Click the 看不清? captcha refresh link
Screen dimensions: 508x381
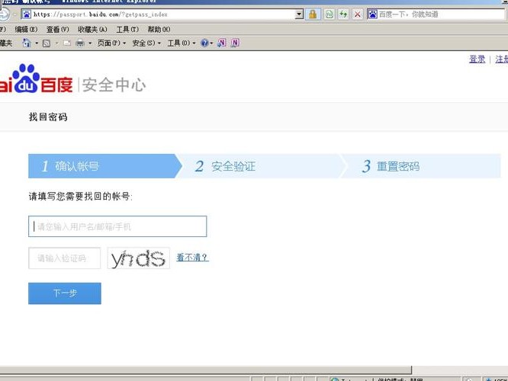[192, 258]
